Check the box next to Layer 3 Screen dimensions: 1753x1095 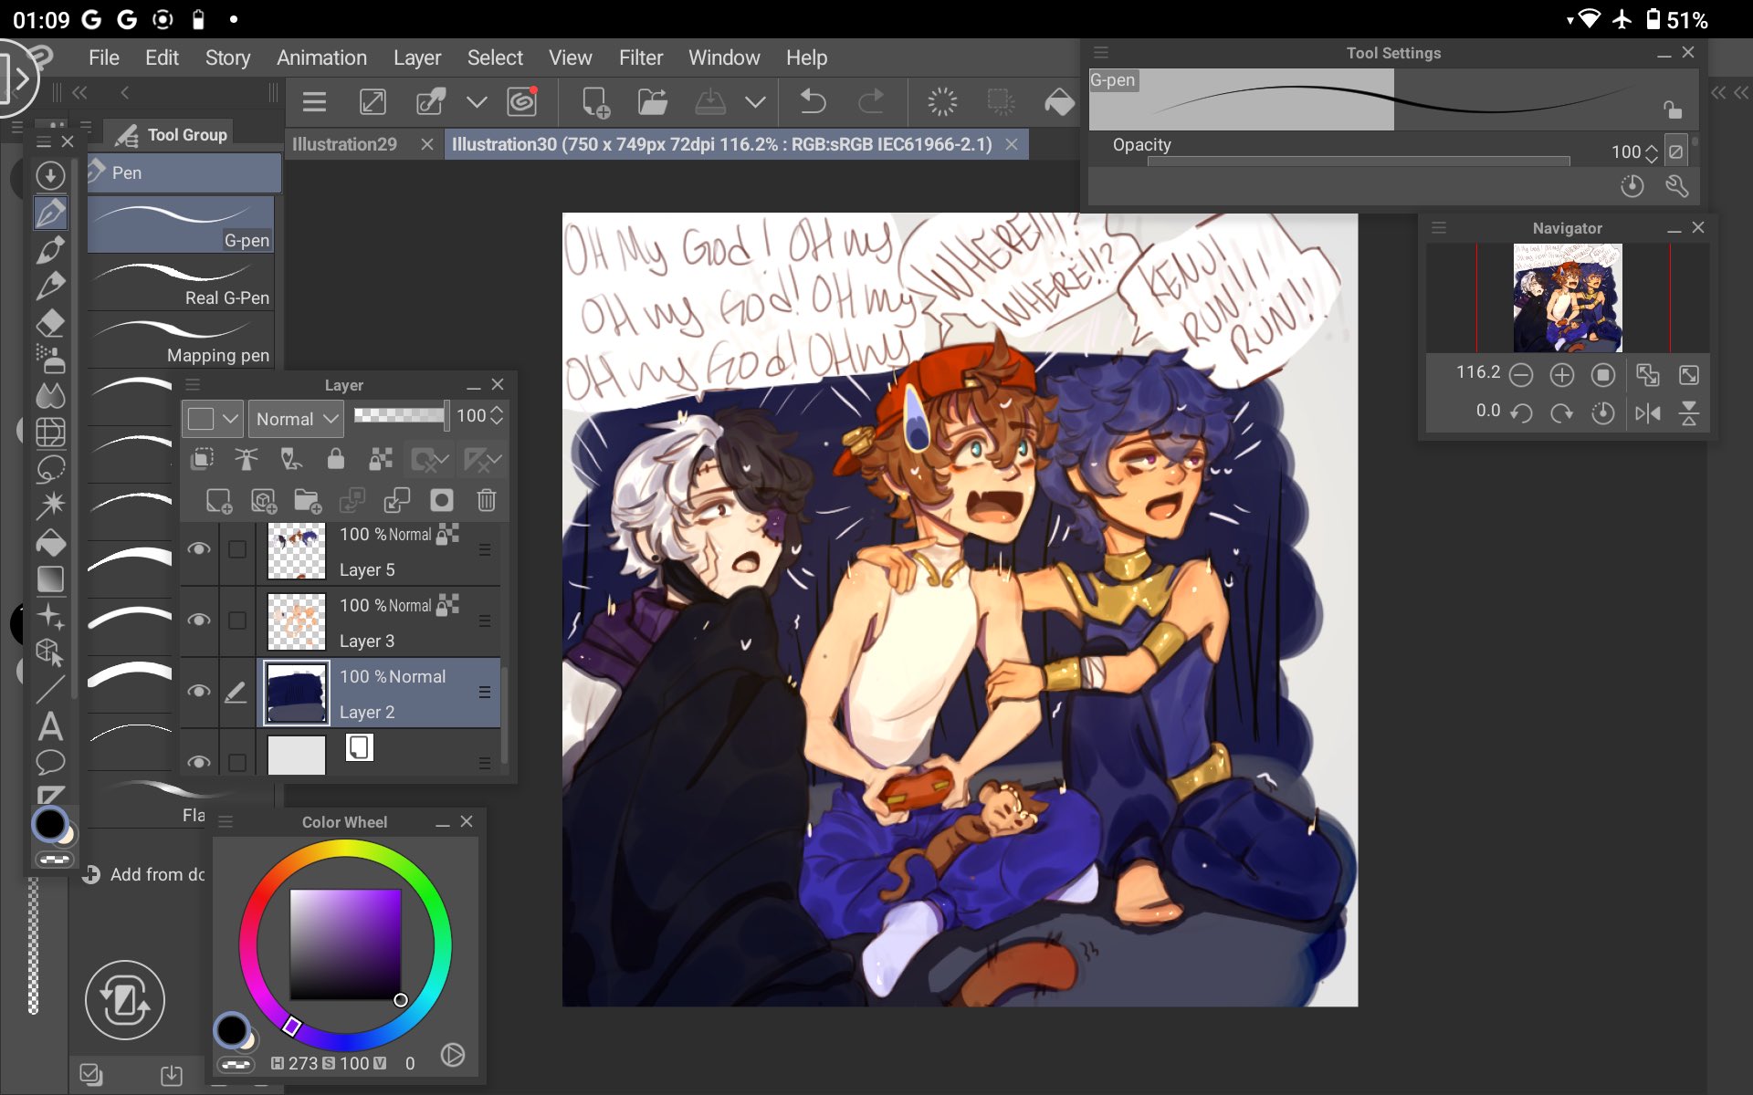[x=237, y=620]
